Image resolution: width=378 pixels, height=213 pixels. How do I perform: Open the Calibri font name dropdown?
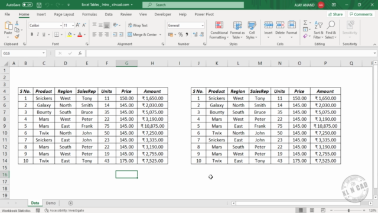coord(61,25)
